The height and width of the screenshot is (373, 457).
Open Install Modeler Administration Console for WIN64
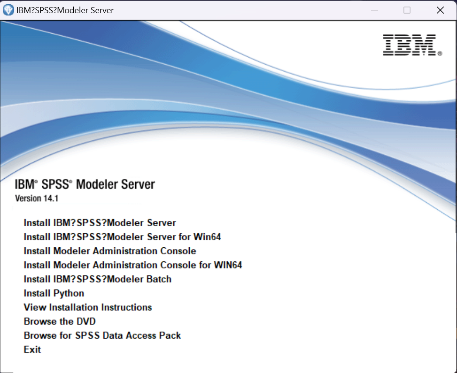[132, 265]
